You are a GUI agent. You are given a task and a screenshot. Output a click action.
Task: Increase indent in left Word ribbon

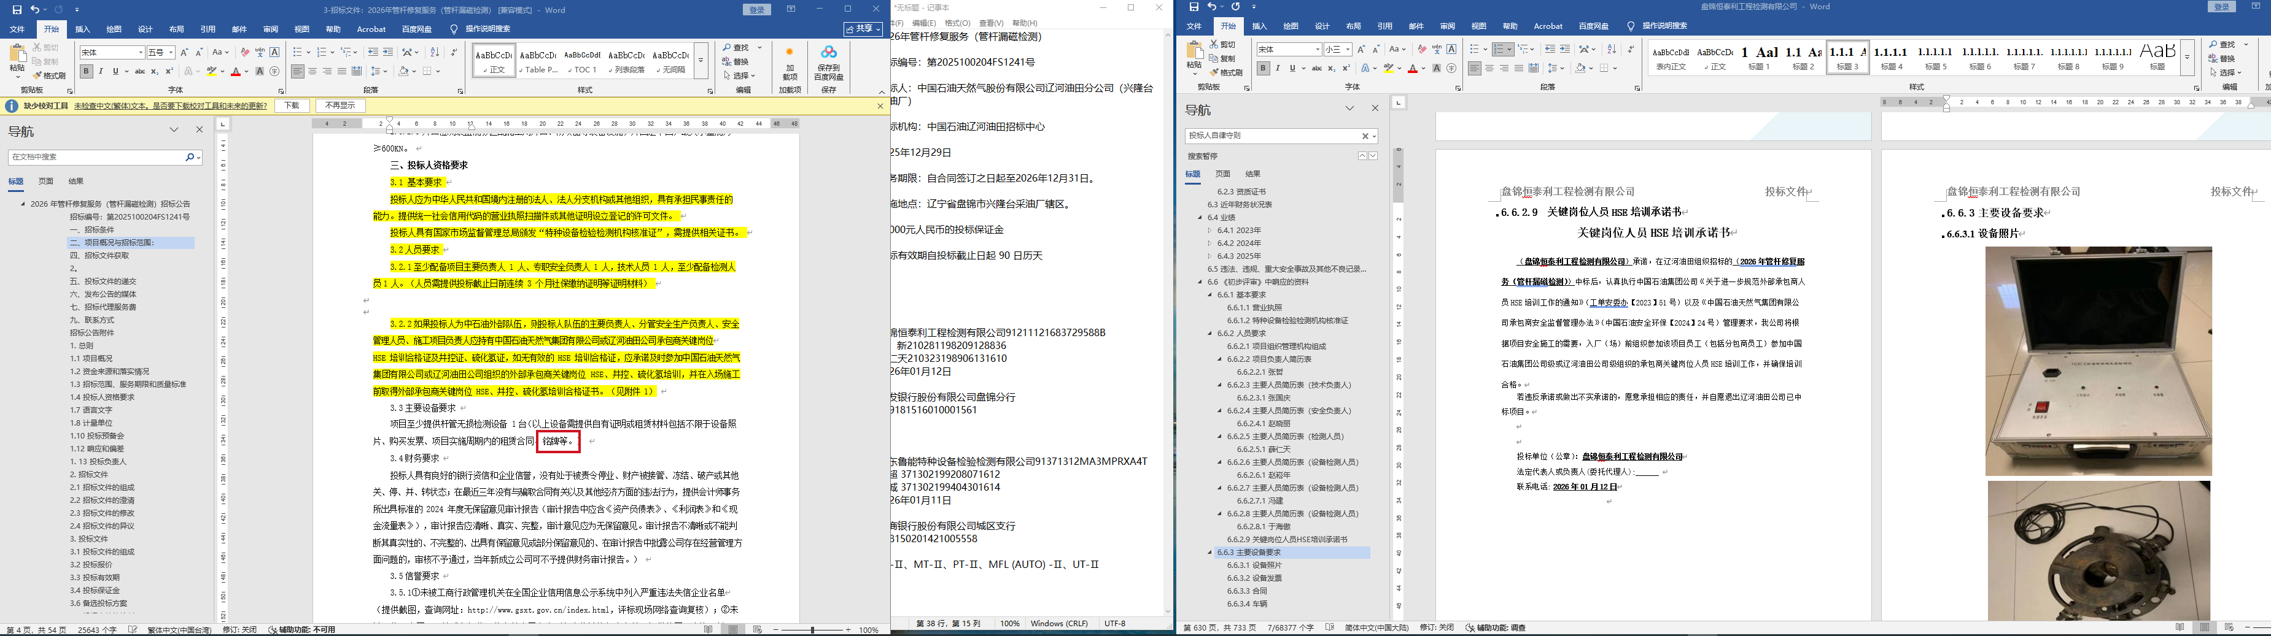pyautogui.click(x=388, y=53)
